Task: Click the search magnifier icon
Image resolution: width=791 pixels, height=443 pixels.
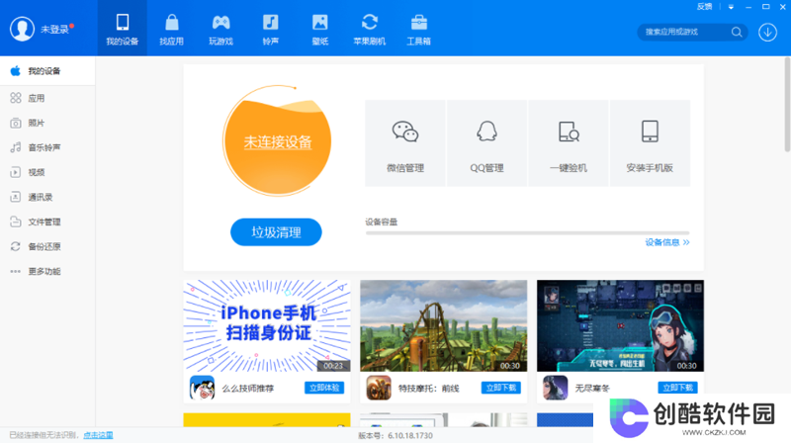Action: pos(737,32)
